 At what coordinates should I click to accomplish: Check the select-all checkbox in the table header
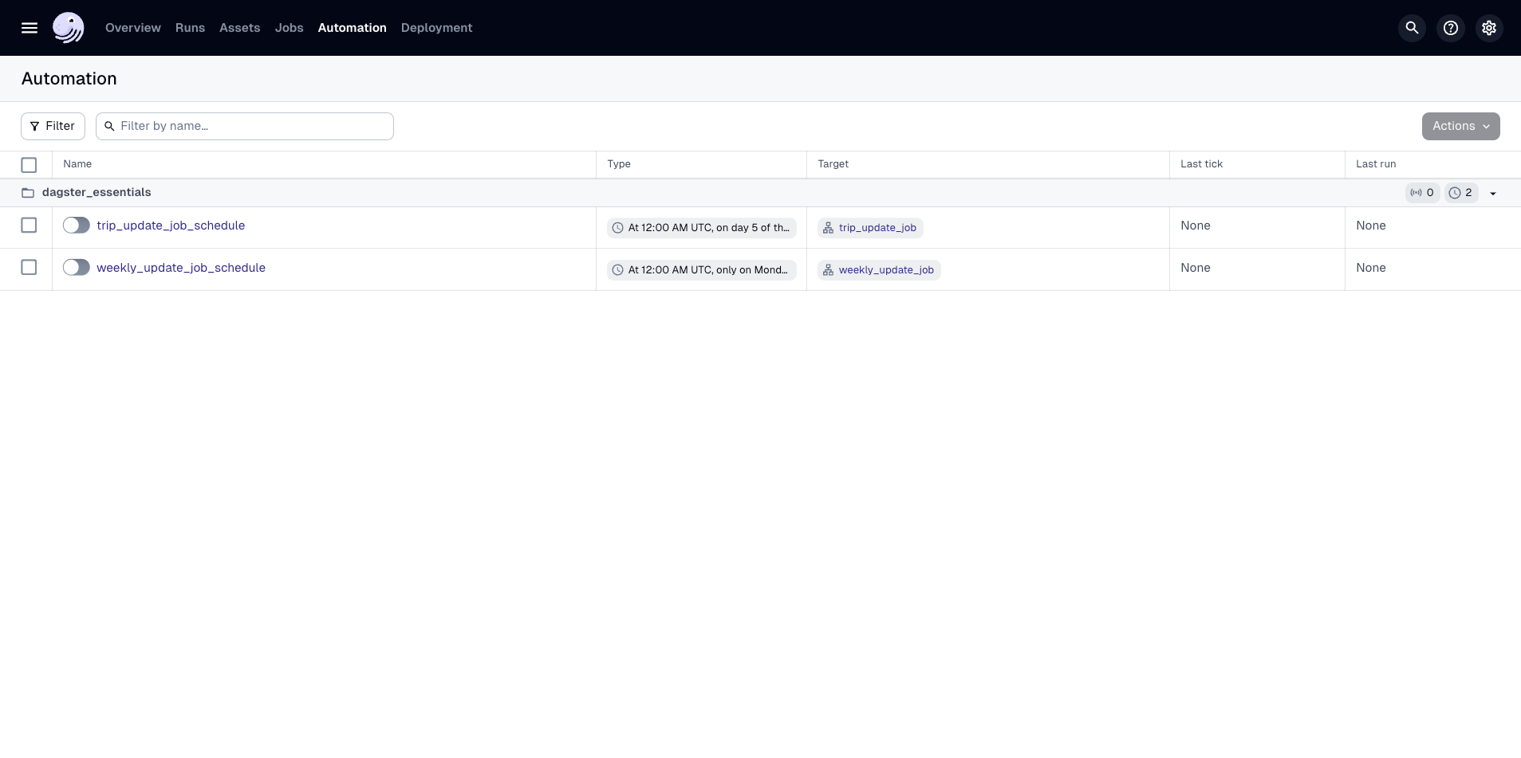pos(29,164)
